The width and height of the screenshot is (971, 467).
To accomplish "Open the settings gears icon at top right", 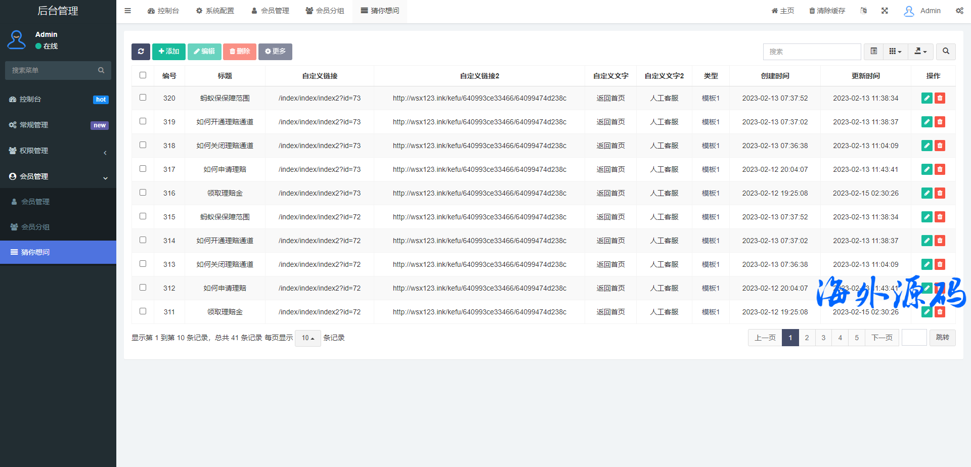I will click(x=959, y=11).
